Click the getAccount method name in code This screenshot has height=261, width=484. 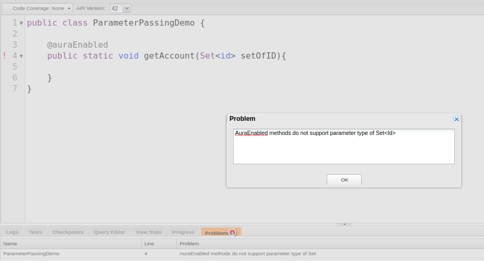pyautogui.click(x=169, y=56)
